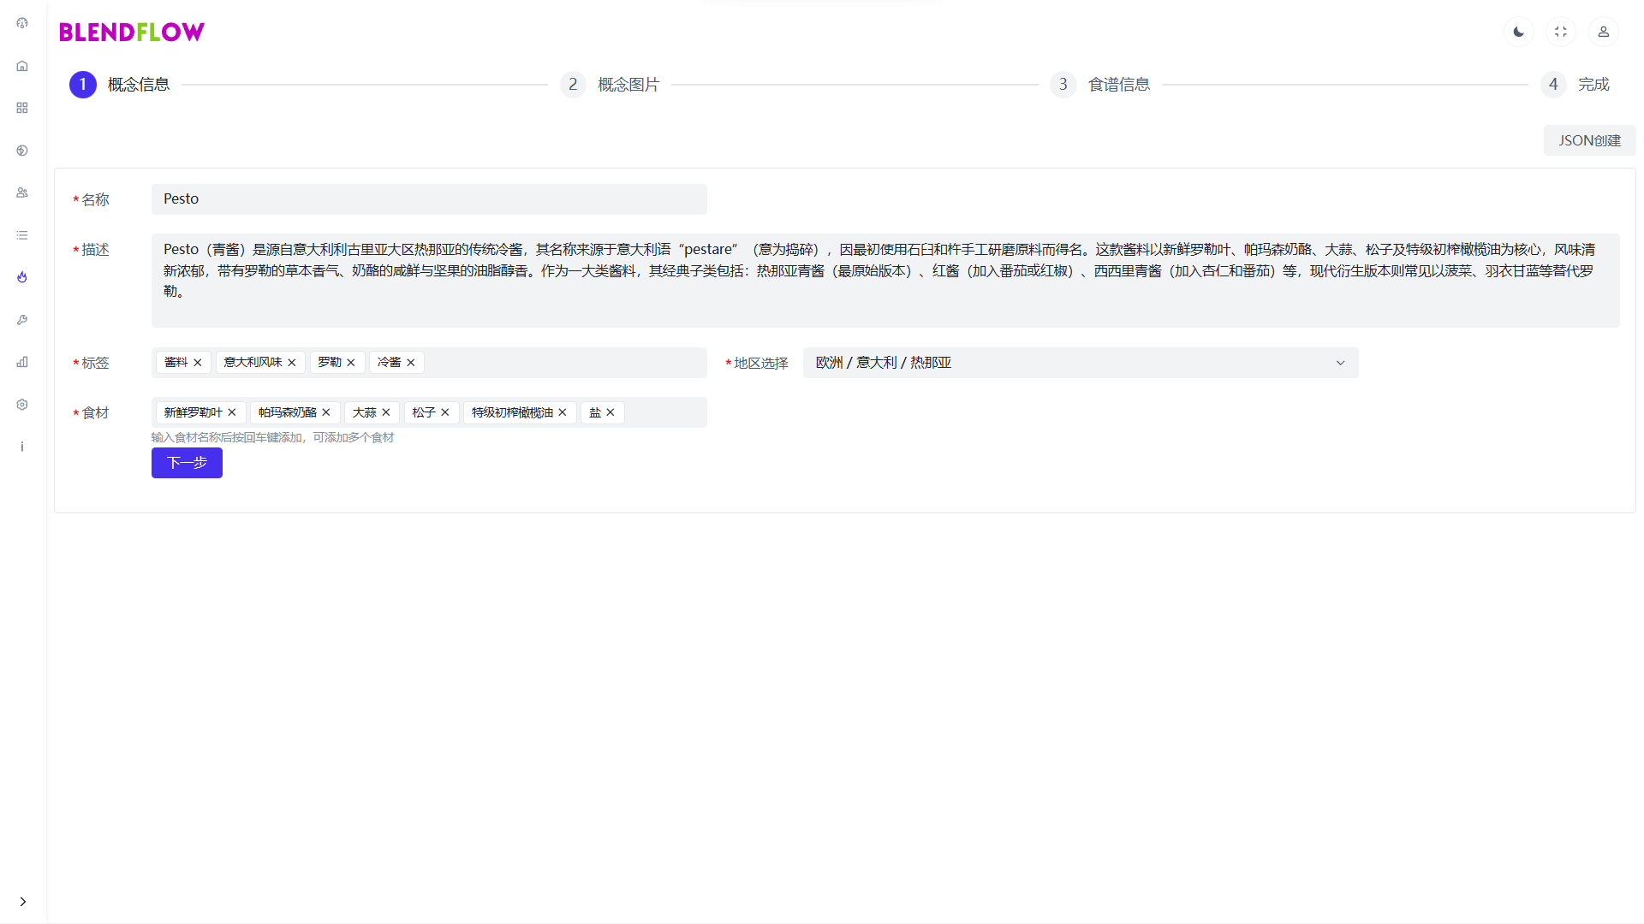The height and width of the screenshot is (924, 1644).
Task: Click the grid apps sidebar icon
Action: click(22, 108)
